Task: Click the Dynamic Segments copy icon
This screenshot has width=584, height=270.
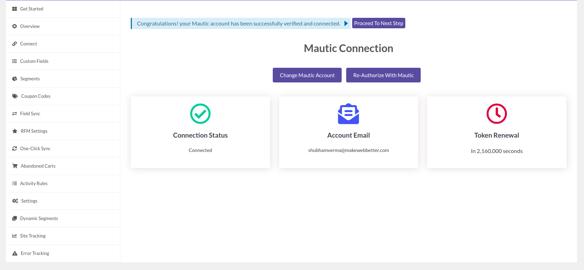Action: [x=14, y=218]
